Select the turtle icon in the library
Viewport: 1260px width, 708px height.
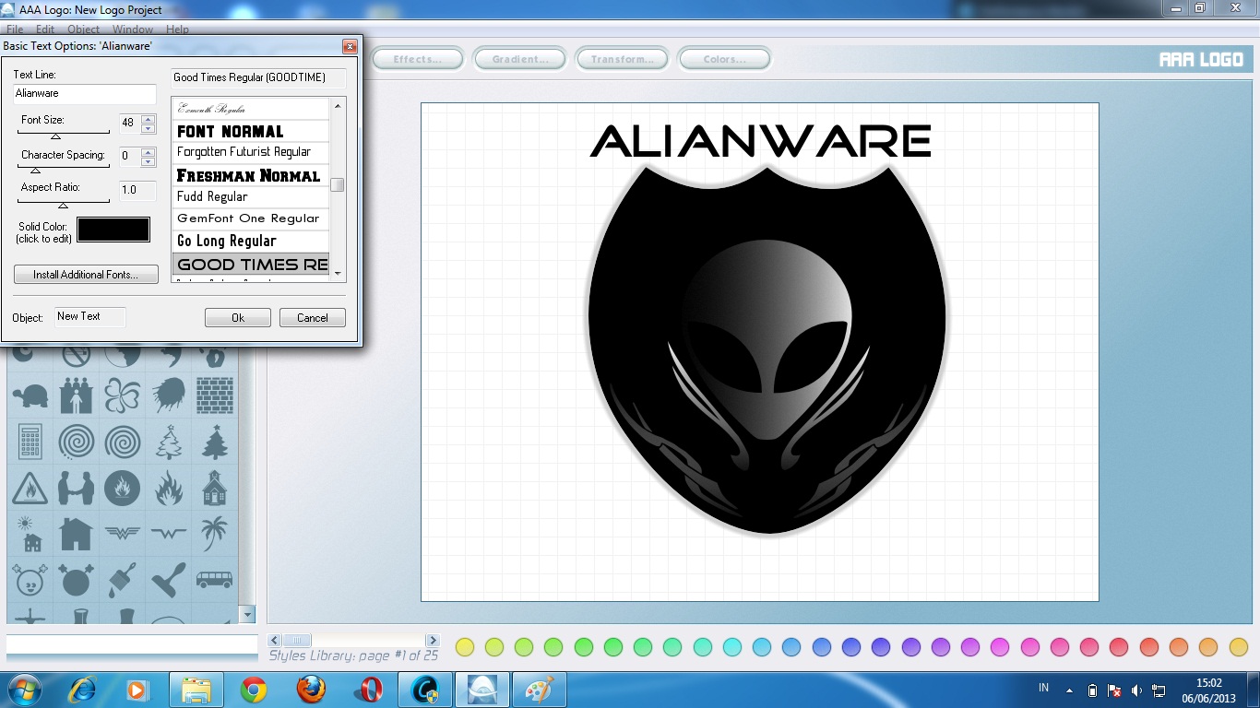tap(30, 396)
